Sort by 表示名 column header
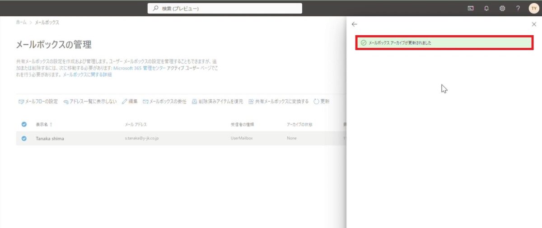 (43, 125)
